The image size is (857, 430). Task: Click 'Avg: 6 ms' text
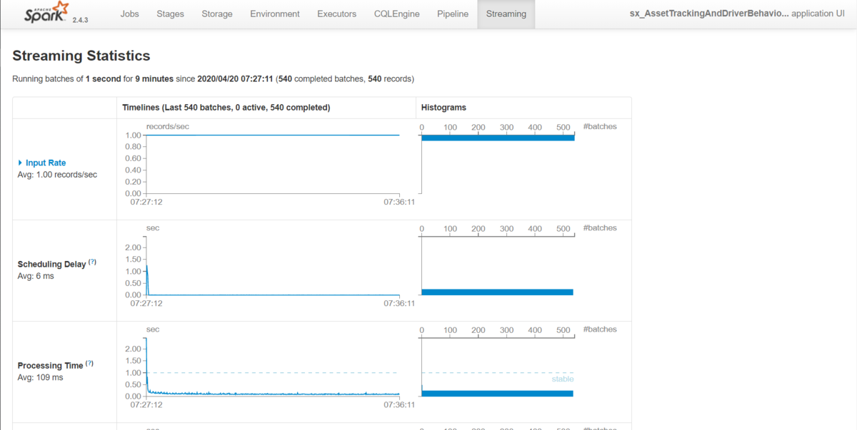36,276
